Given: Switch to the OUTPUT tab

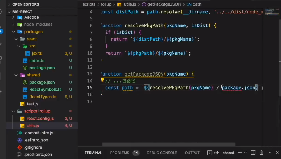Looking at the screenshot, I should coord(192,153).
